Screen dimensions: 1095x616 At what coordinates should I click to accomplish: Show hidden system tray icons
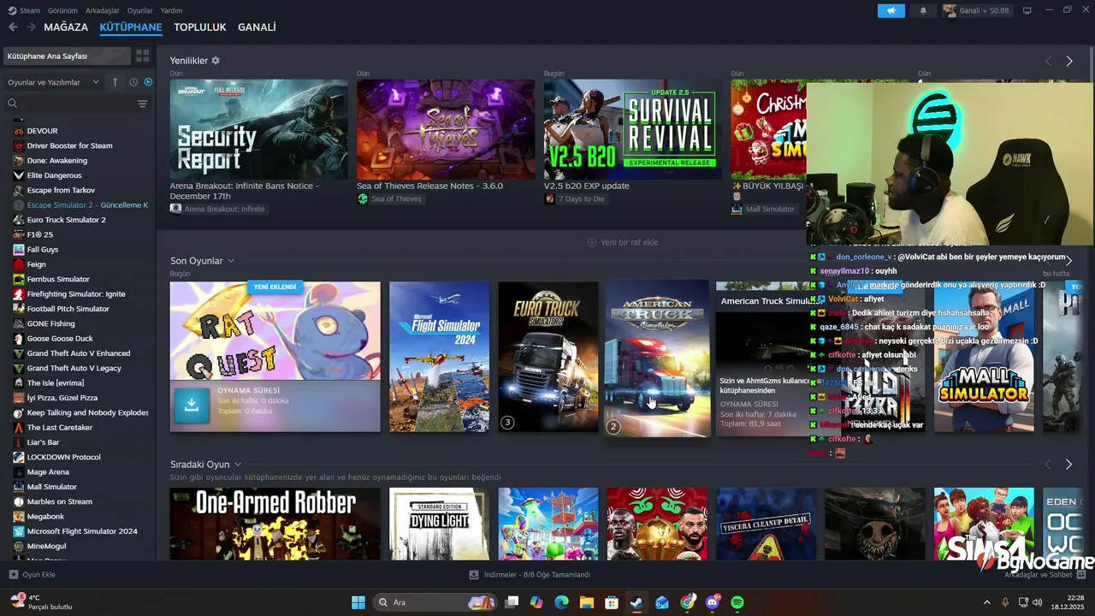[x=986, y=602]
